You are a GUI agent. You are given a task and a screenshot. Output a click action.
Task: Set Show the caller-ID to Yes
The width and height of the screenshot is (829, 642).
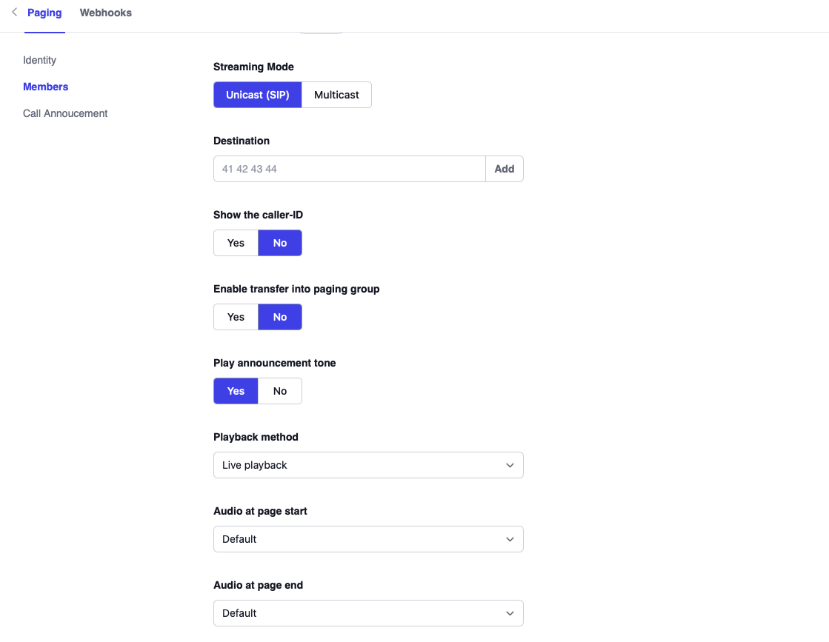pos(236,243)
